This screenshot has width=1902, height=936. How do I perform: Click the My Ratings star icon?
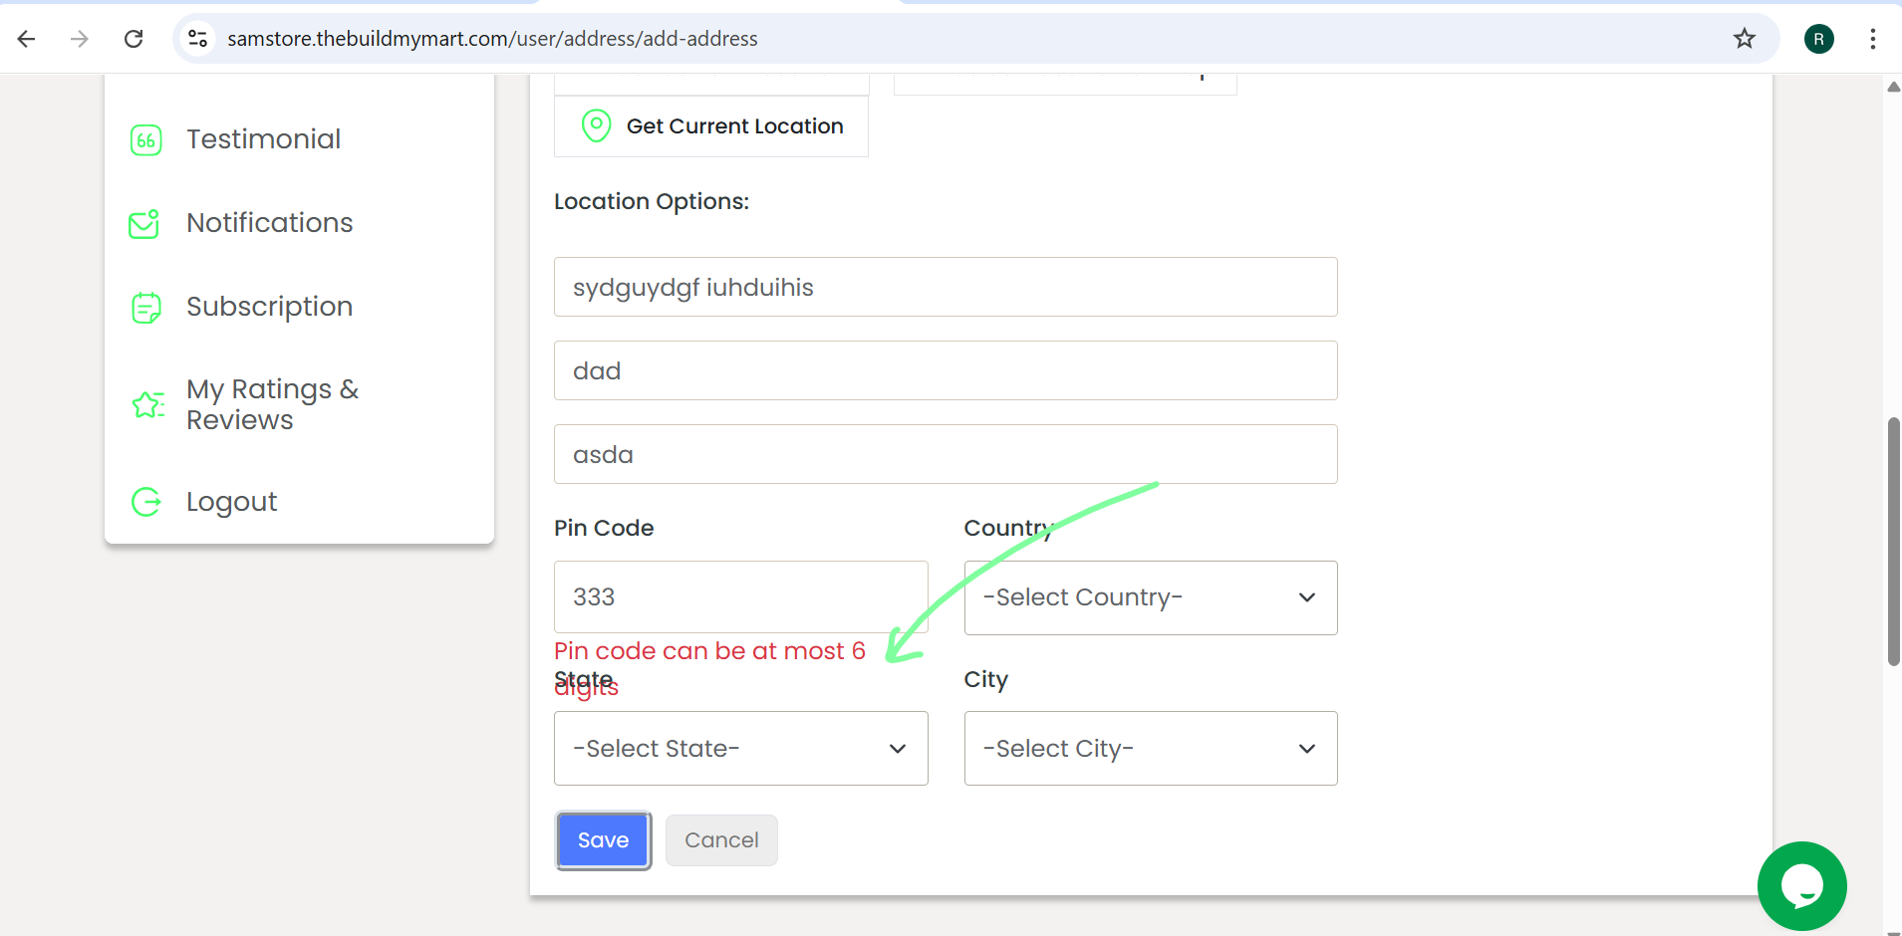point(148,404)
